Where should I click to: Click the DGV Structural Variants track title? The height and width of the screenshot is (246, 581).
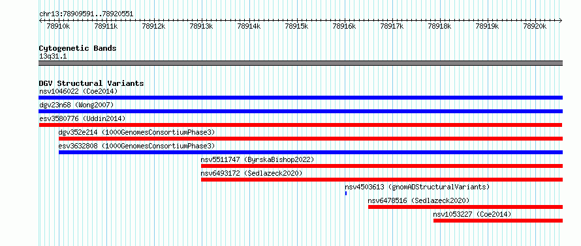pos(91,83)
